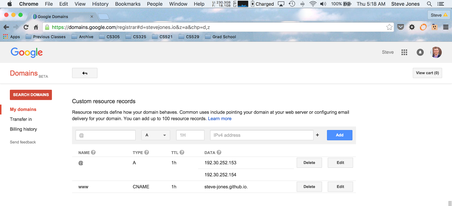Click the Domains BETA heading
Image resolution: width=452 pixels, height=206 pixels.
[x=29, y=74]
